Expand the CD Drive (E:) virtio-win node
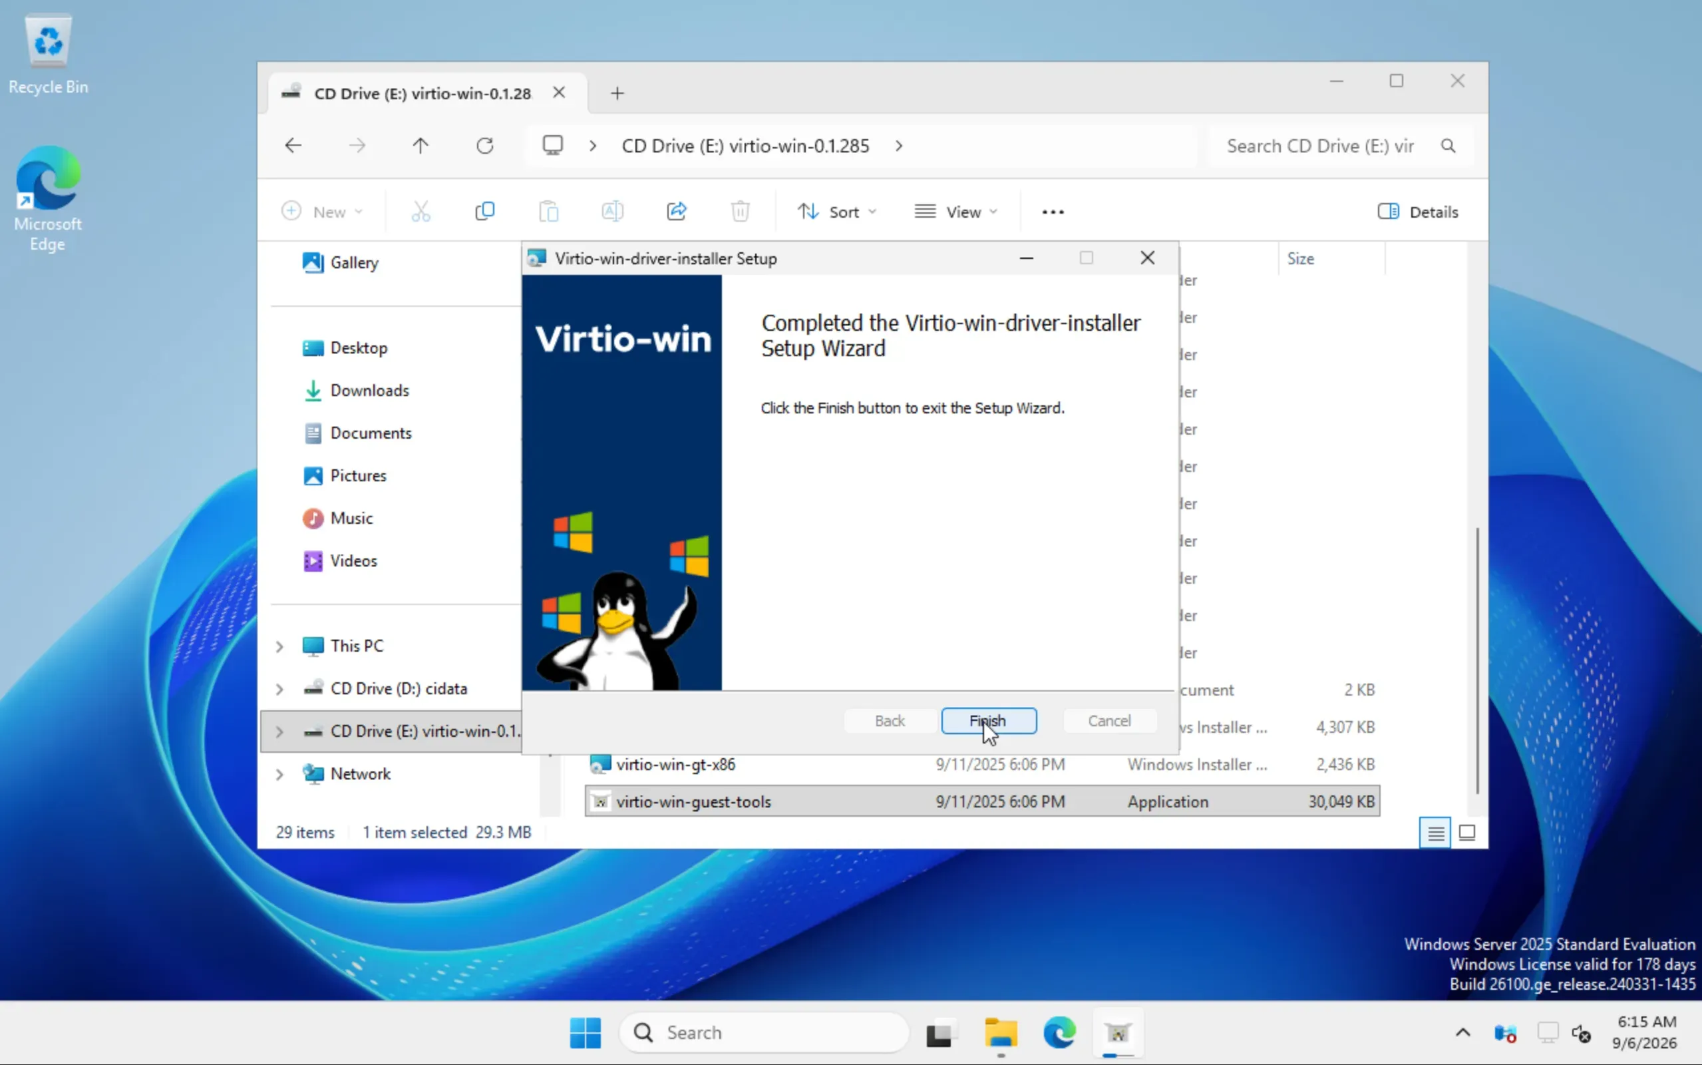Screen dimensions: 1702x1065 tap(279, 731)
